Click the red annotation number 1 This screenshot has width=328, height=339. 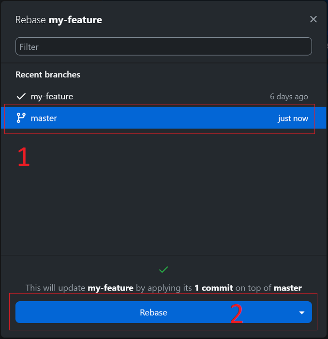pyautogui.click(x=24, y=157)
